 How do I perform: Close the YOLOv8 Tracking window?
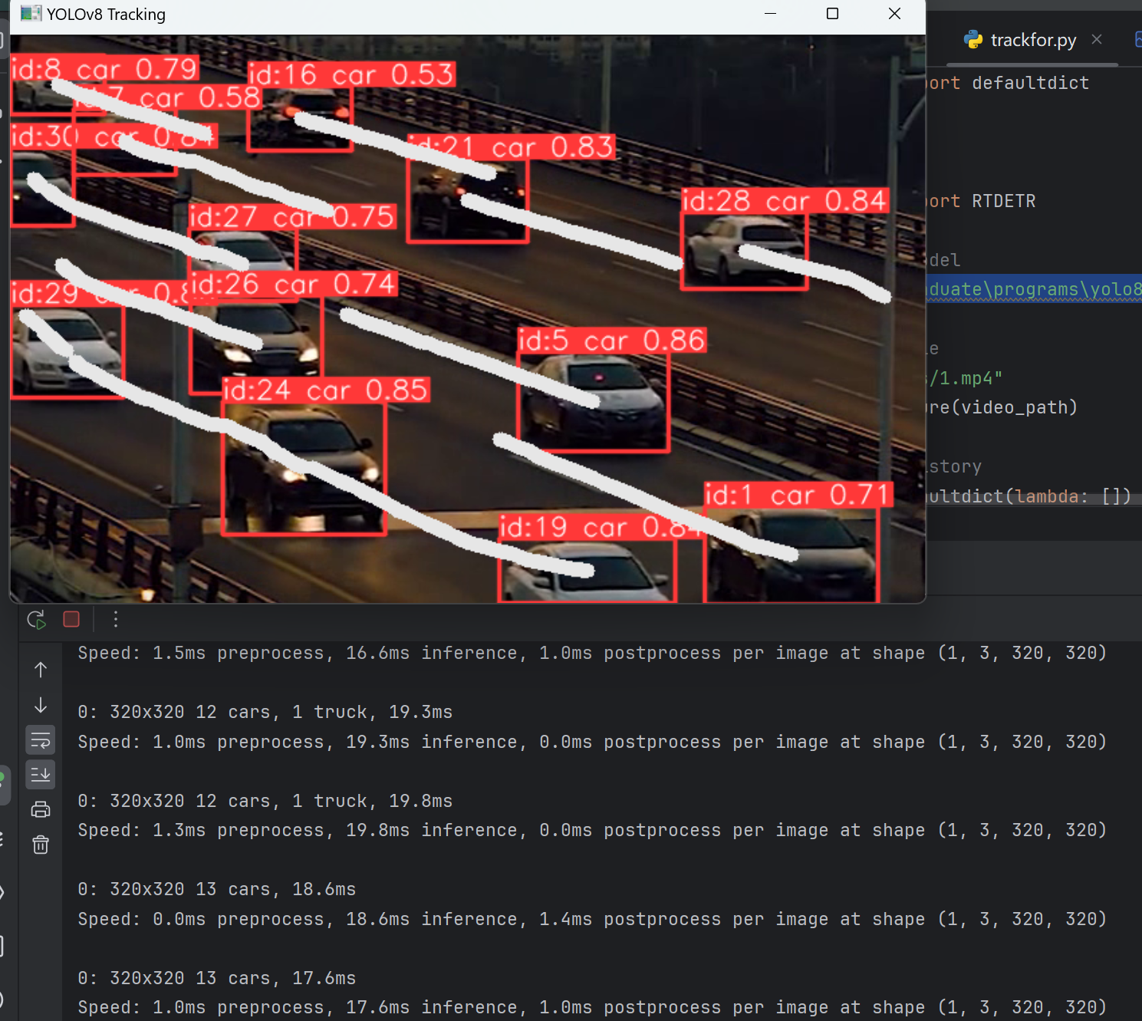click(x=894, y=14)
